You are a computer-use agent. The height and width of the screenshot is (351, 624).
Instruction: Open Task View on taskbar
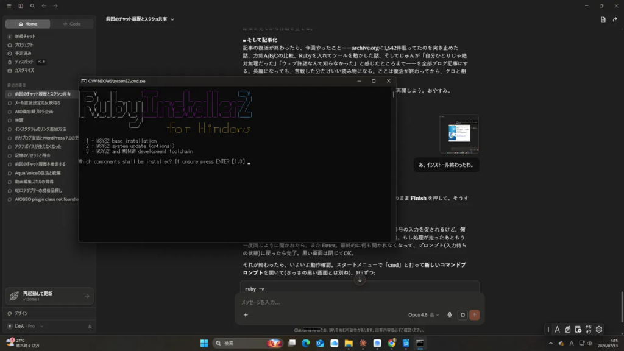(292, 343)
